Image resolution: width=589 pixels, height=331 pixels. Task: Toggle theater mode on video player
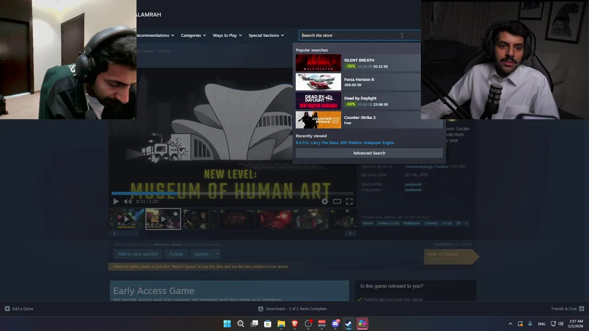tap(337, 201)
